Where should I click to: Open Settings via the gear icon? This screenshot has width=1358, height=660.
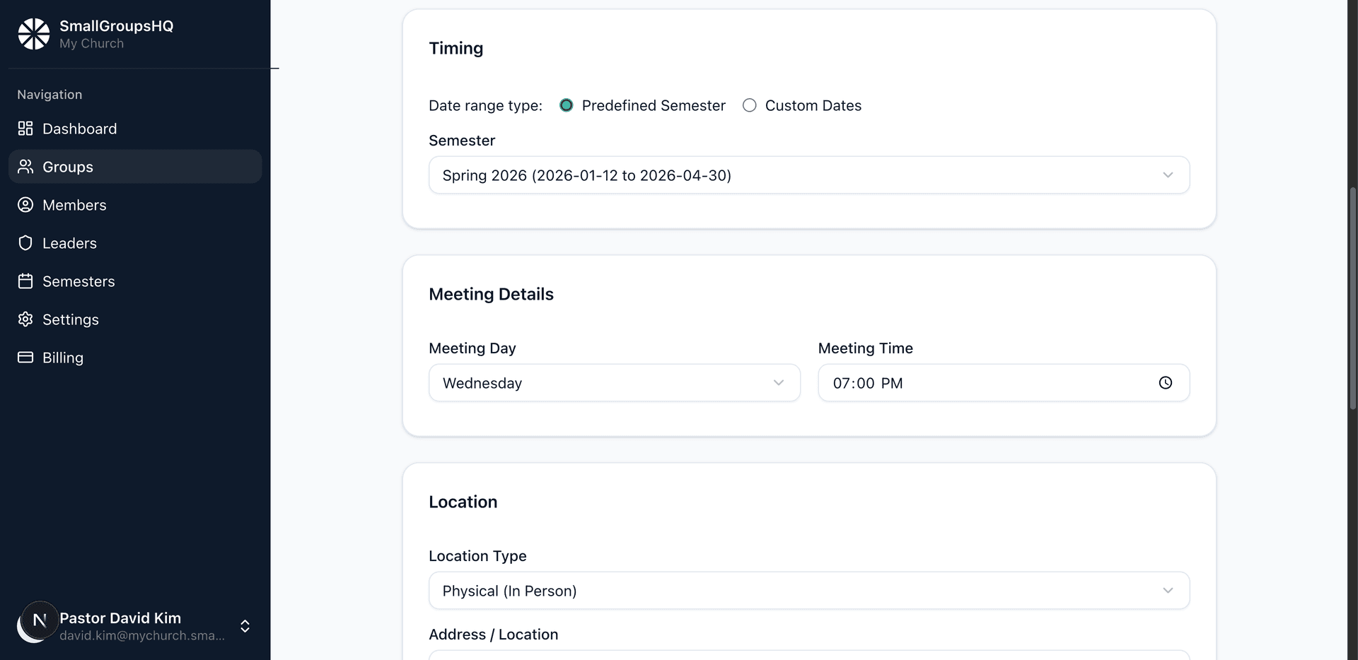25,319
